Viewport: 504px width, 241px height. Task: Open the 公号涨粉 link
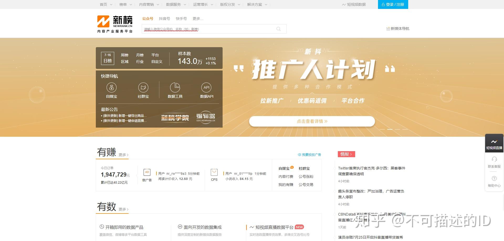click(x=306, y=177)
